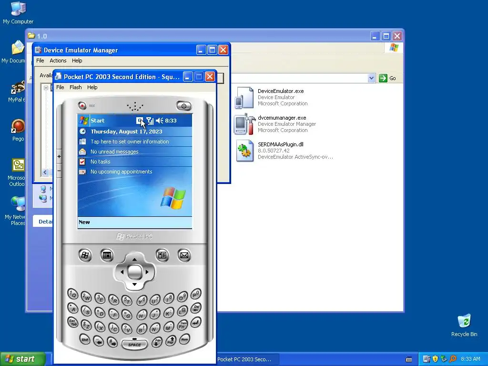Push the Pdn page-down key on keyboard
Screen dimensions: 488x366
pyautogui.click(x=157, y=342)
